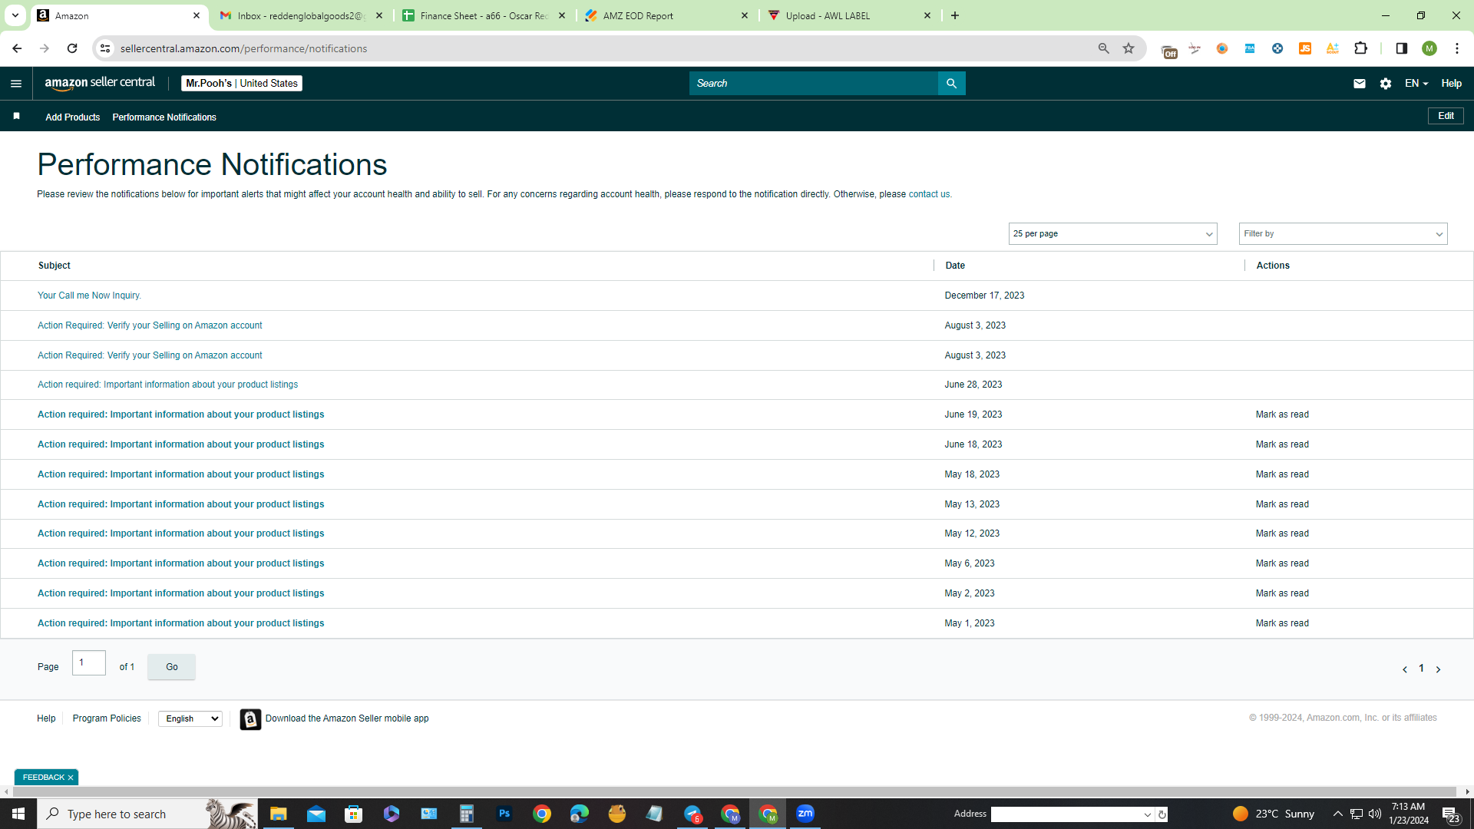The height and width of the screenshot is (829, 1474).
Task: Open a new browser tab
Action: point(955,15)
